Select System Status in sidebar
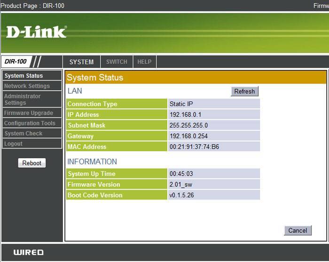 32,76
